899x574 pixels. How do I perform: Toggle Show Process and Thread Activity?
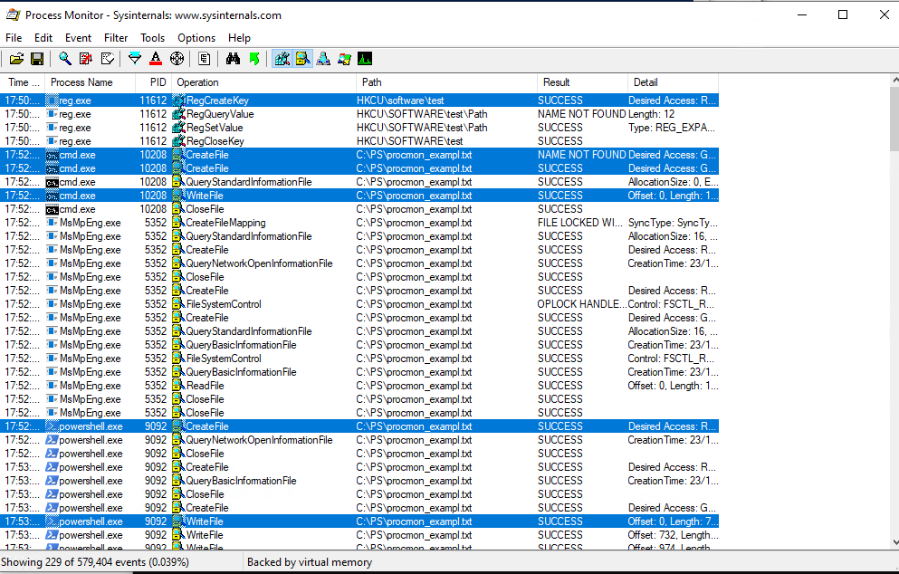tap(345, 59)
